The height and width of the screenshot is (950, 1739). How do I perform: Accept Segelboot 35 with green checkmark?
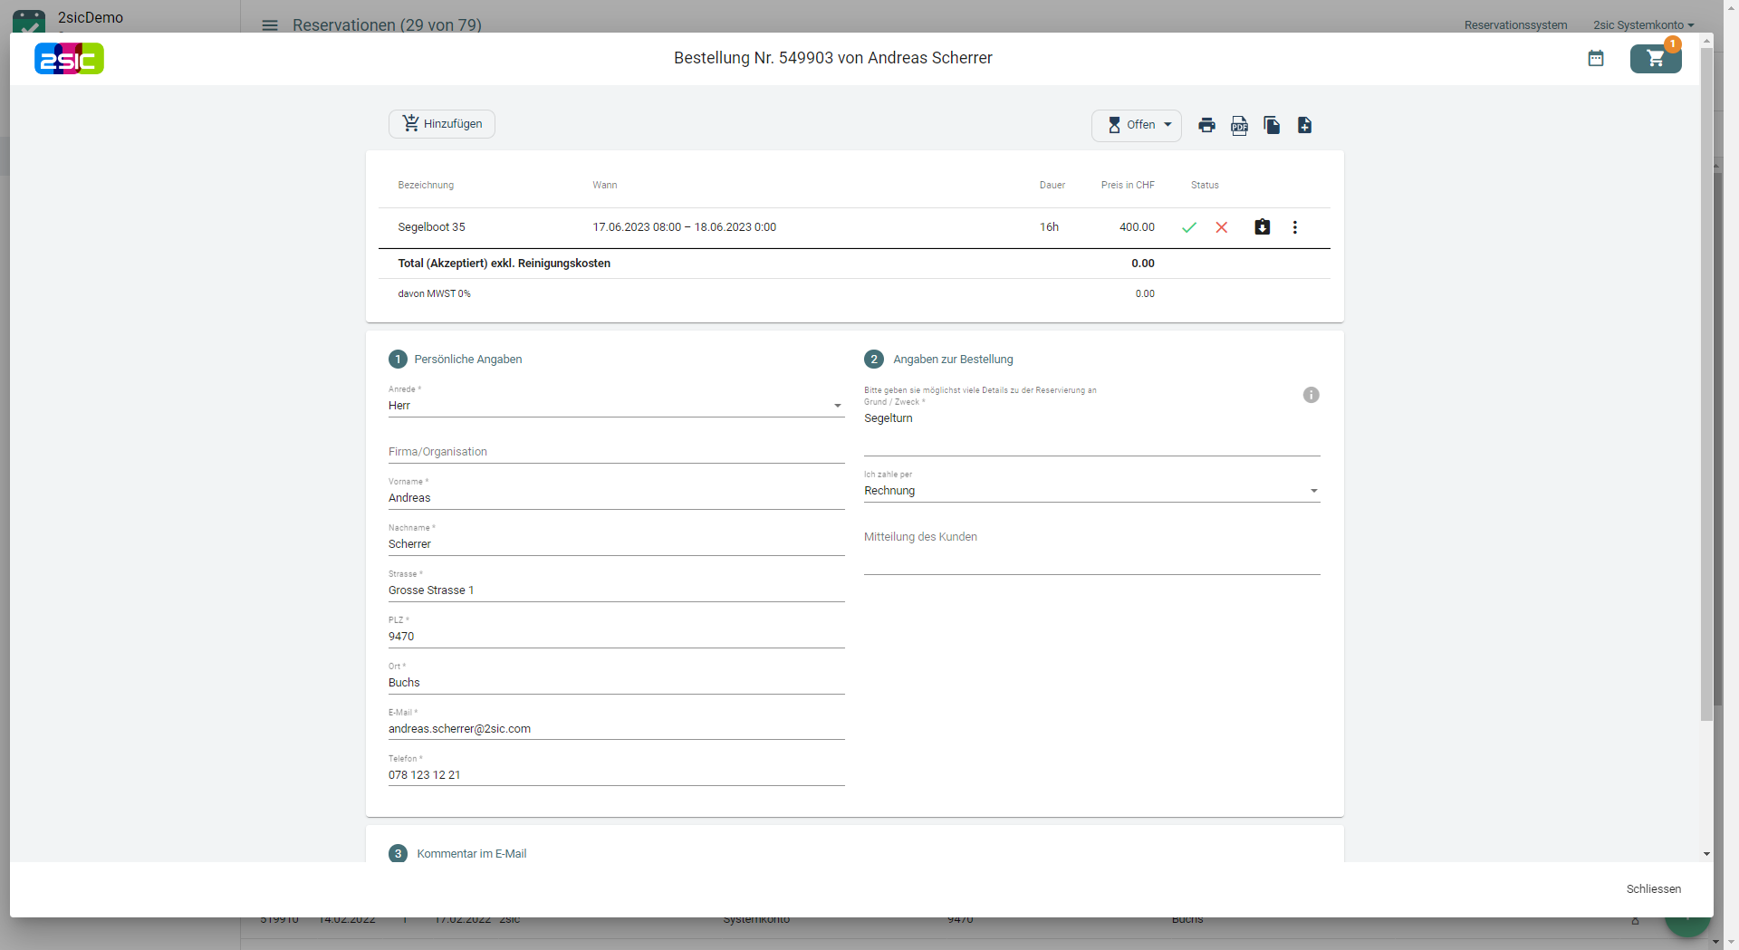(x=1189, y=227)
